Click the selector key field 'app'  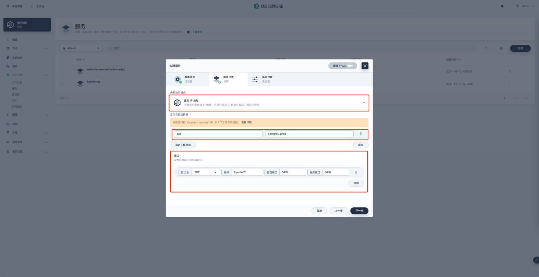(218, 134)
